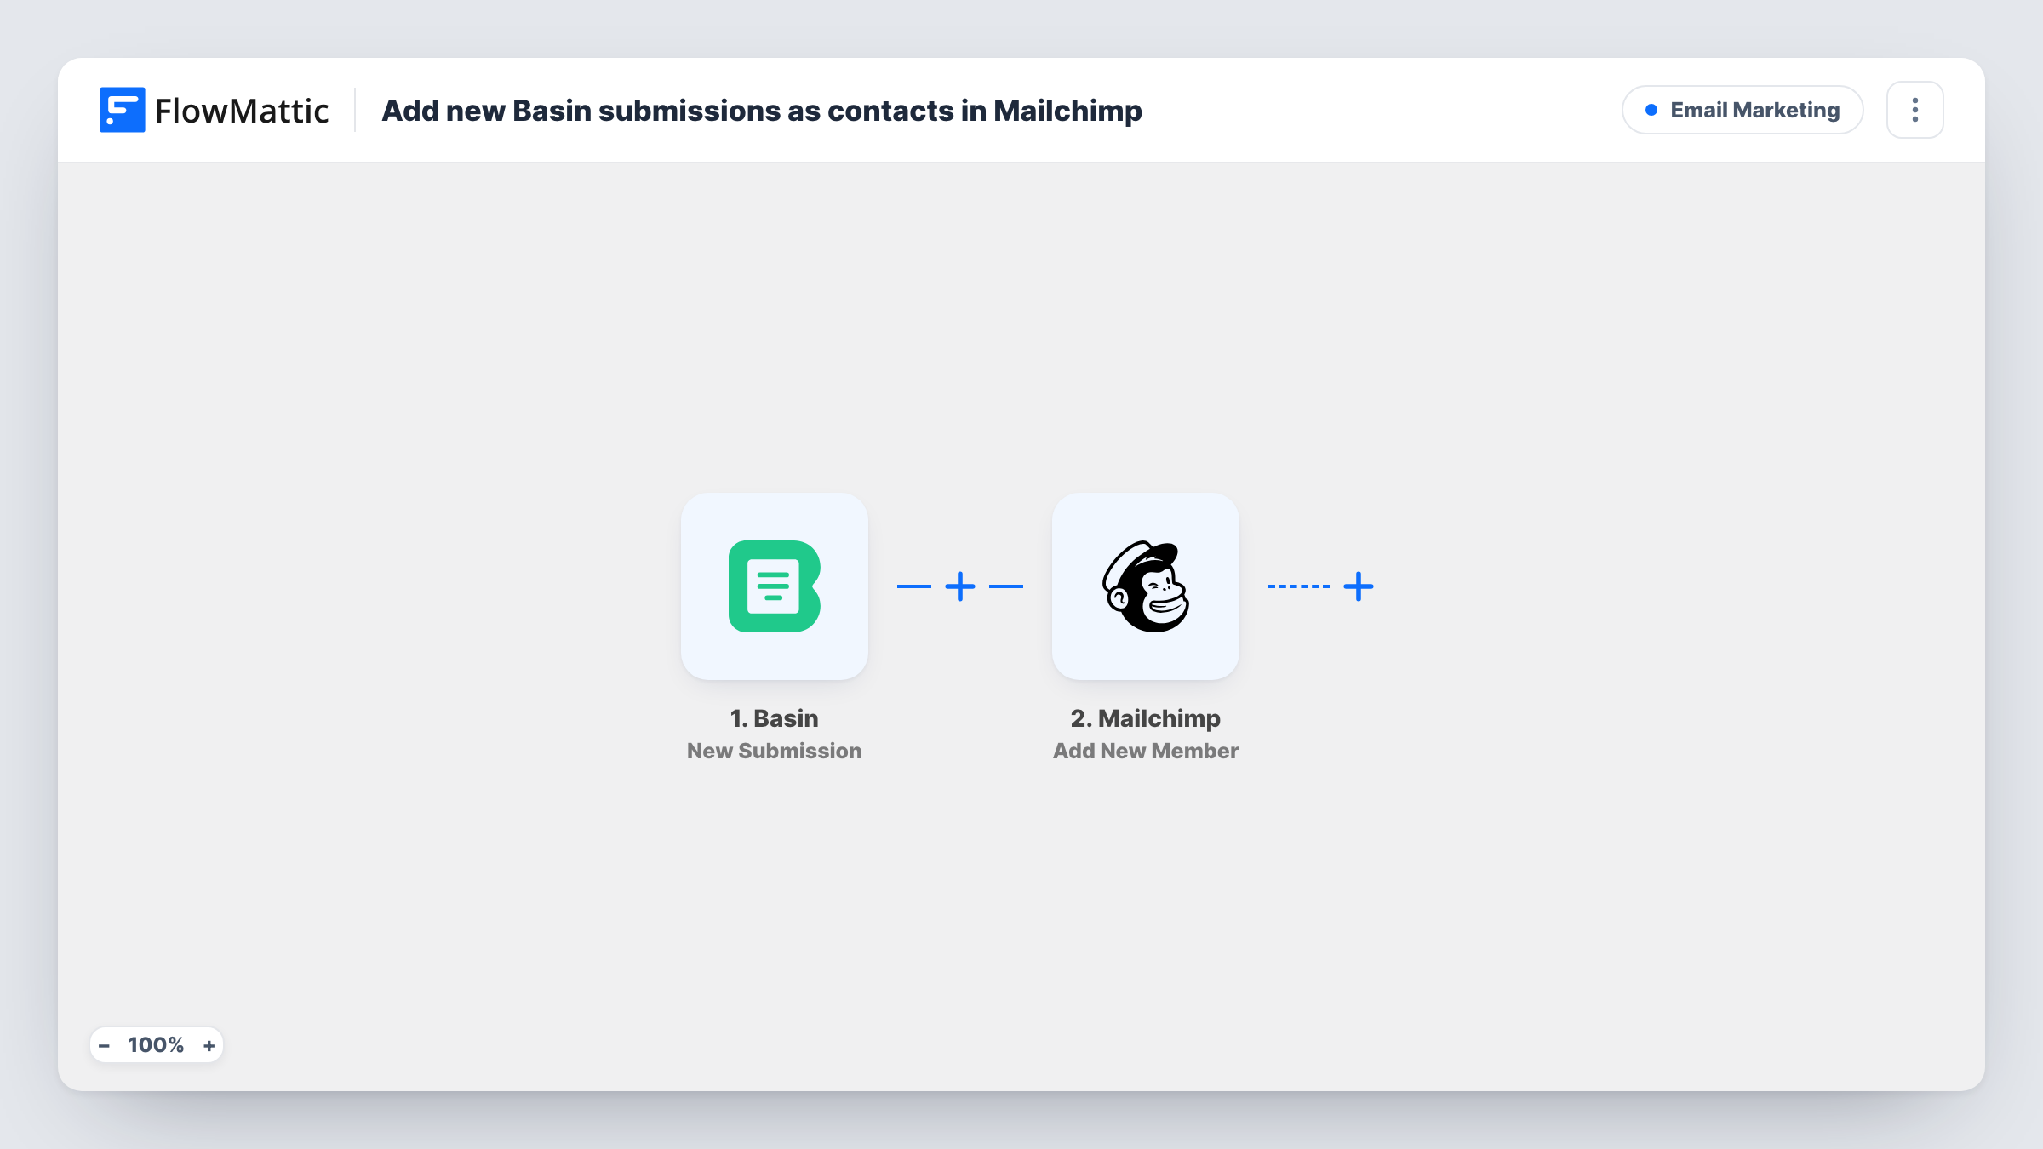Zoom out with the minus button

pos(105,1045)
